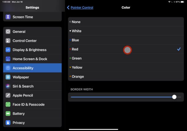Pick the Blue color swatch option
Image resolution: width=187 pixels, height=131 pixels.
pyautogui.click(x=126, y=40)
